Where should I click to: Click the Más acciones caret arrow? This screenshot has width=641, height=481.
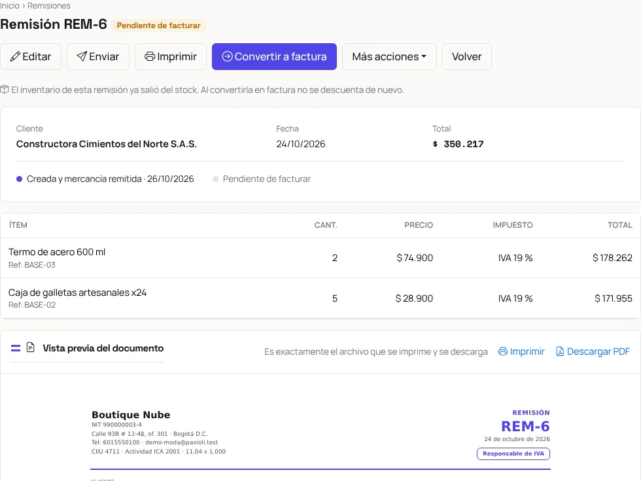coord(424,56)
